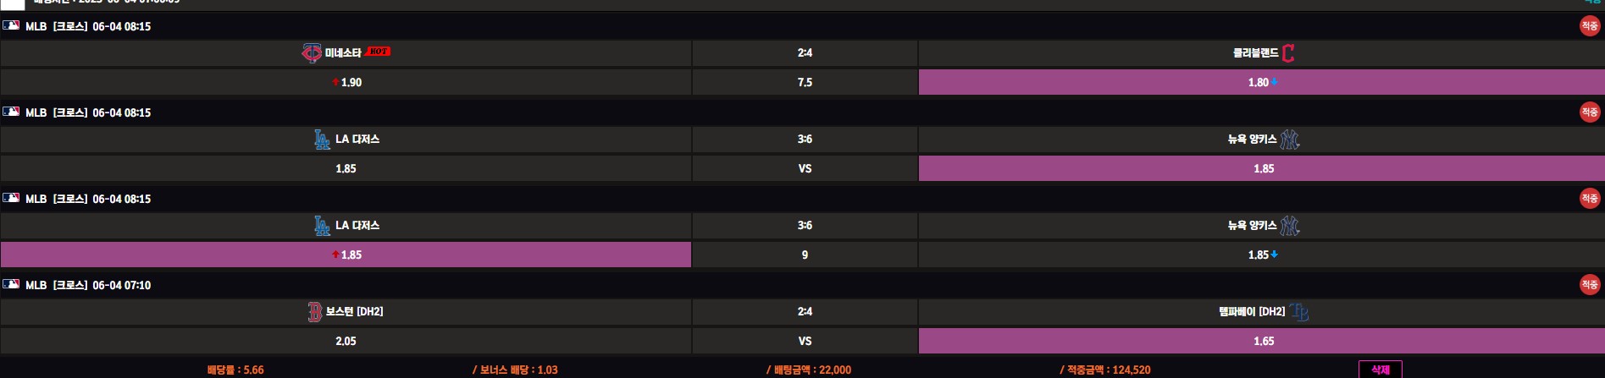
Task: Click the MLB flag icon for 07:10 game
Action: pos(11,284)
